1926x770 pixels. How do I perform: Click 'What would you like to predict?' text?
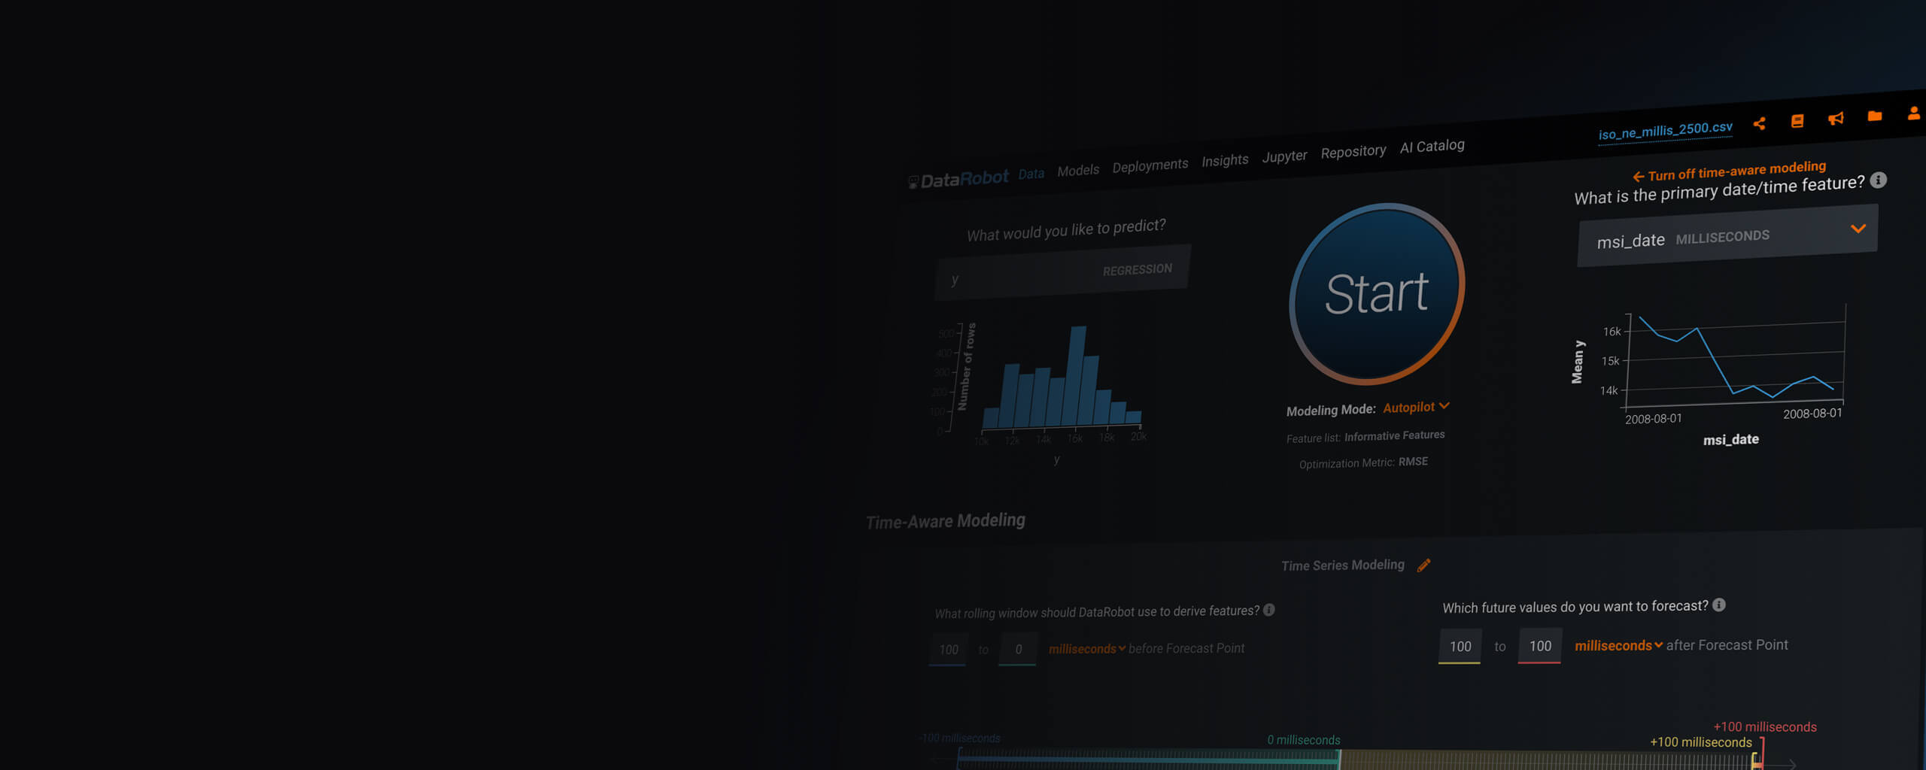pyautogui.click(x=1066, y=230)
